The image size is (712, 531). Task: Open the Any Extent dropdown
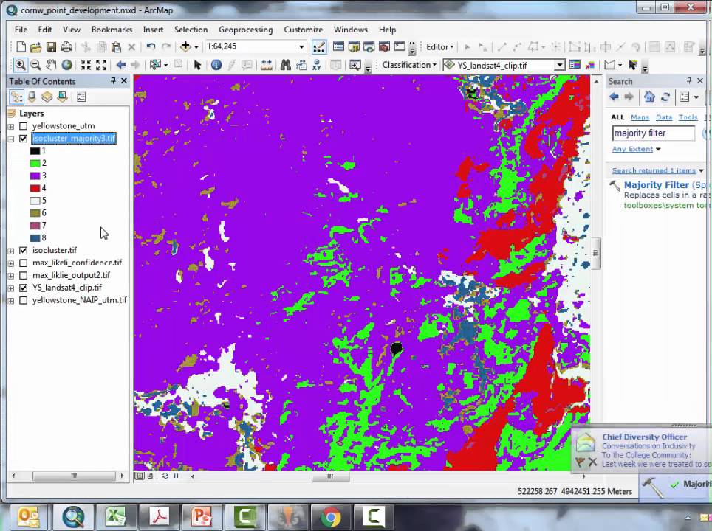click(636, 149)
